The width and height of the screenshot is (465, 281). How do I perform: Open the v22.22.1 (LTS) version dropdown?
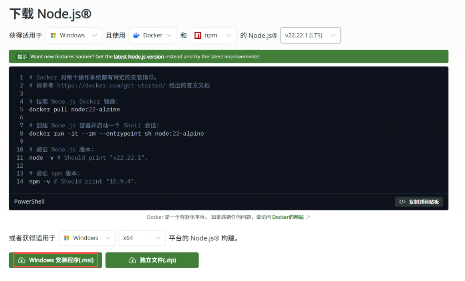click(310, 35)
